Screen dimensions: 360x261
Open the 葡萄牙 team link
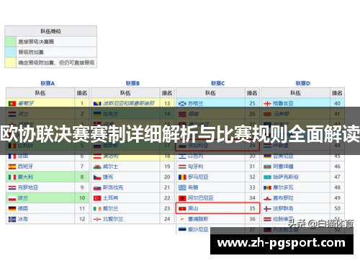click(x=26, y=104)
